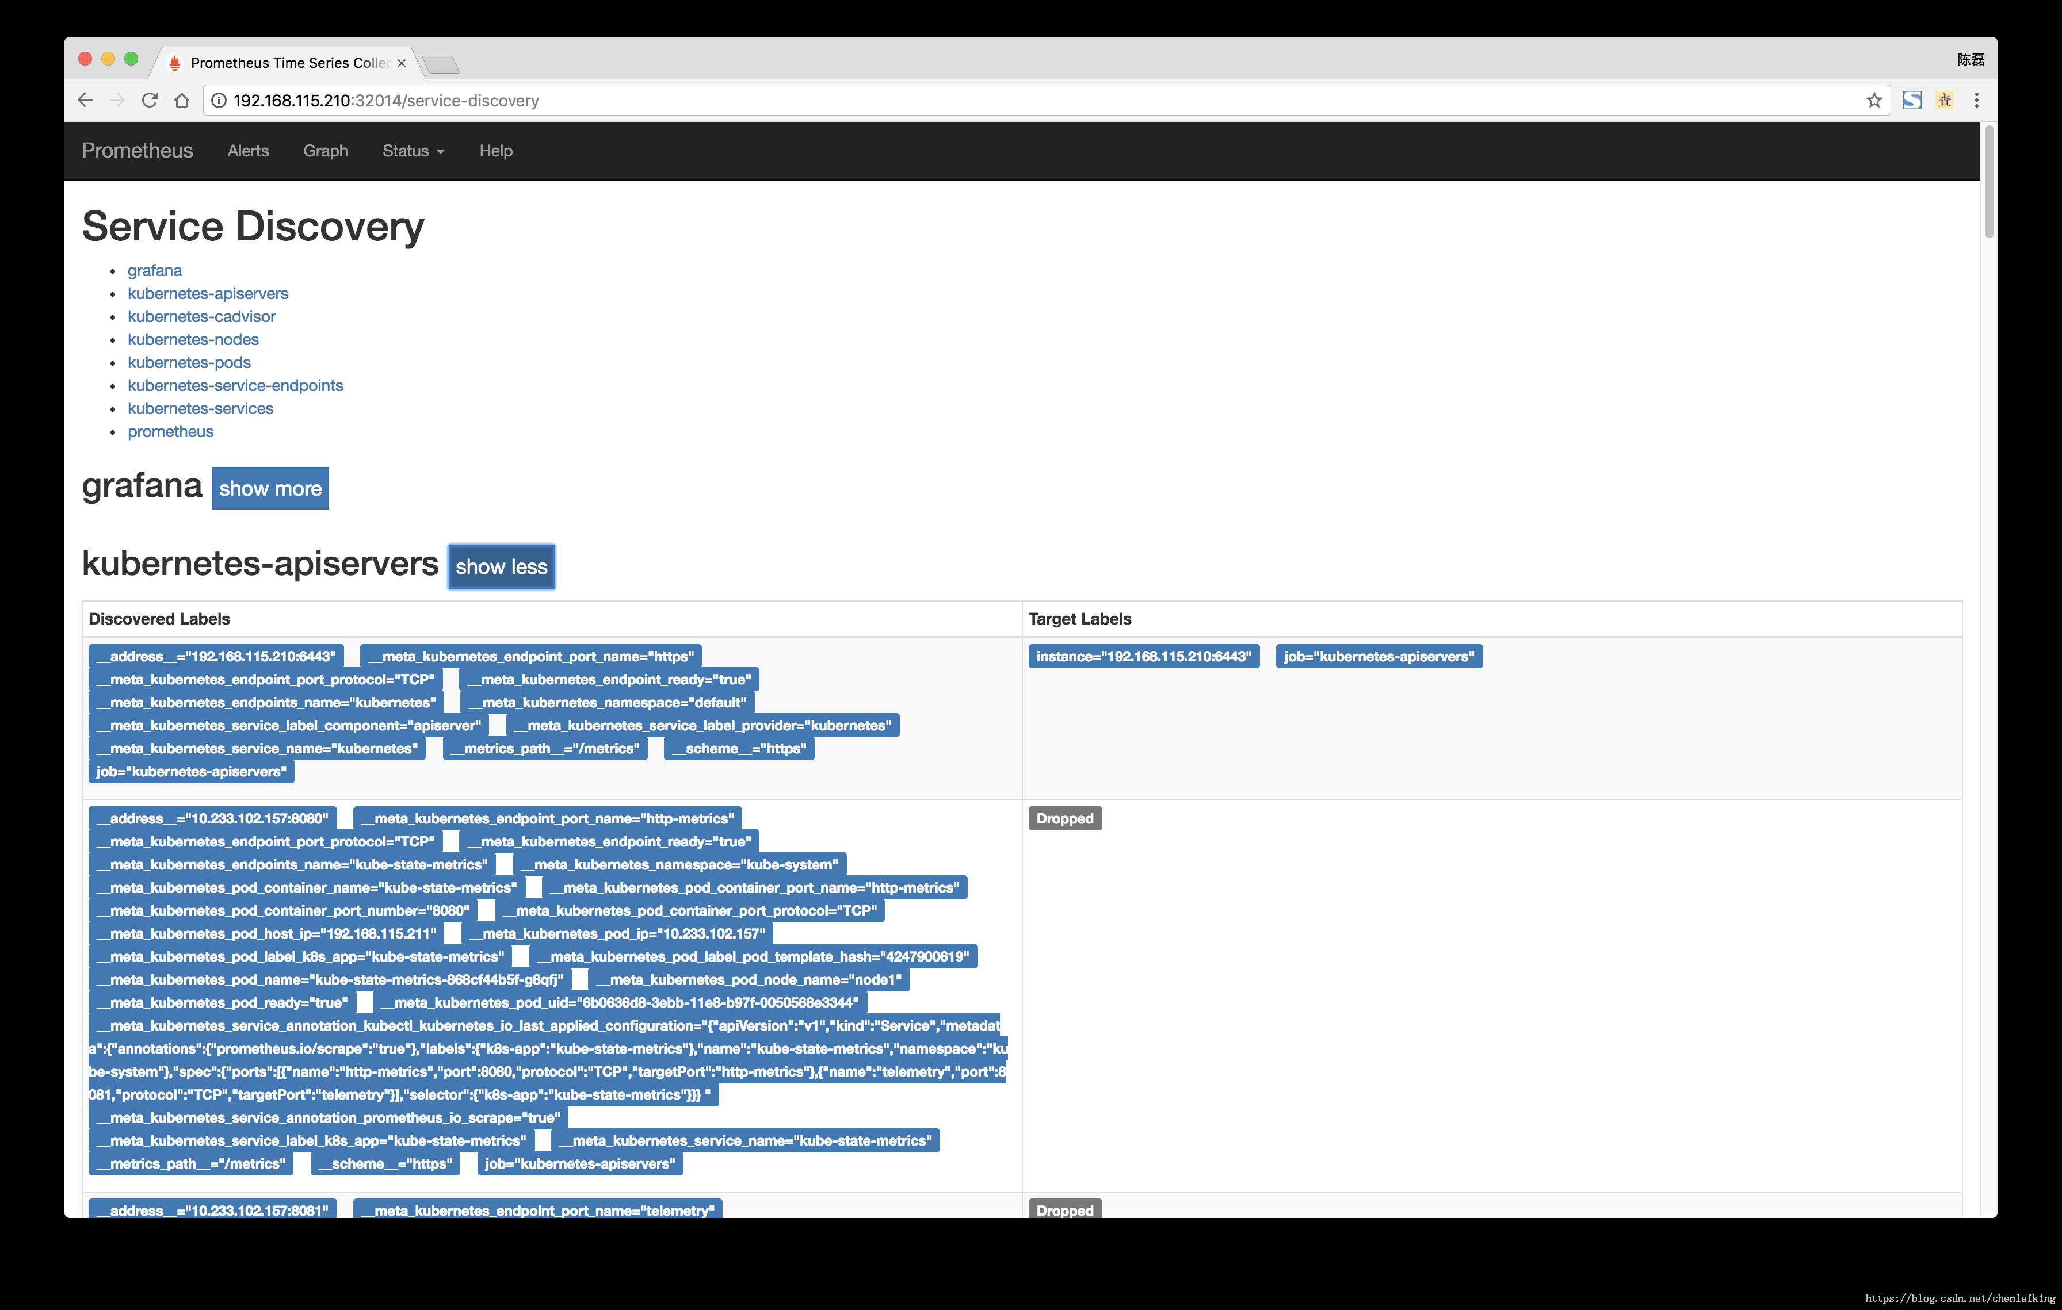Bookmark this page with the star icon

tap(1874, 100)
